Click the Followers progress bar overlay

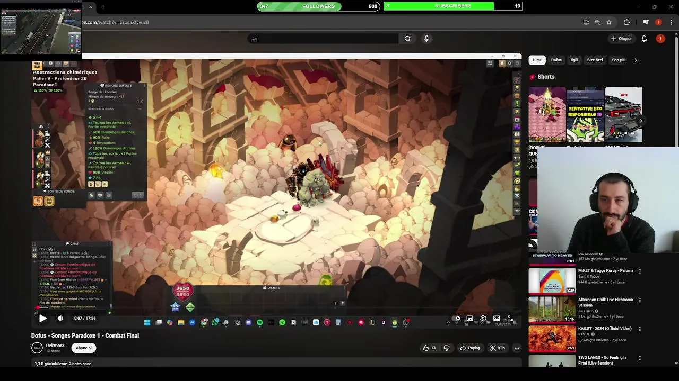click(x=318, y=6)
